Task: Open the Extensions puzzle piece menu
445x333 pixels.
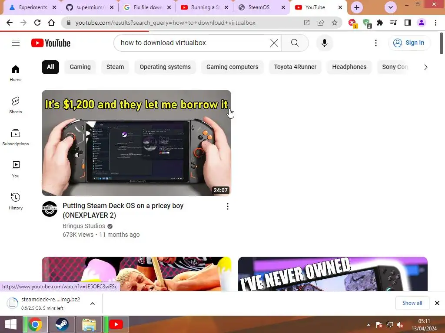Action: pyautogui.click(x=380, y=23)
